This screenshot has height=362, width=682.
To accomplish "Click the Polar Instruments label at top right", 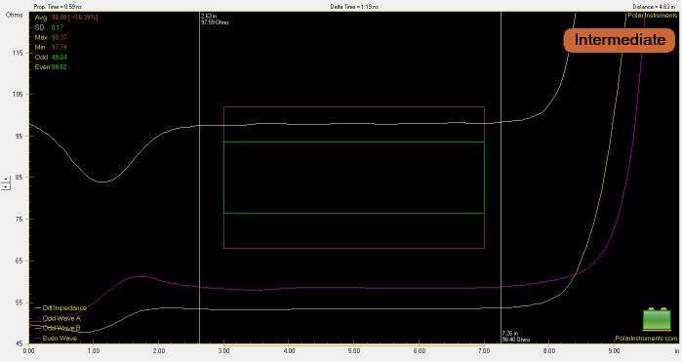I will [x=653, y=16].
